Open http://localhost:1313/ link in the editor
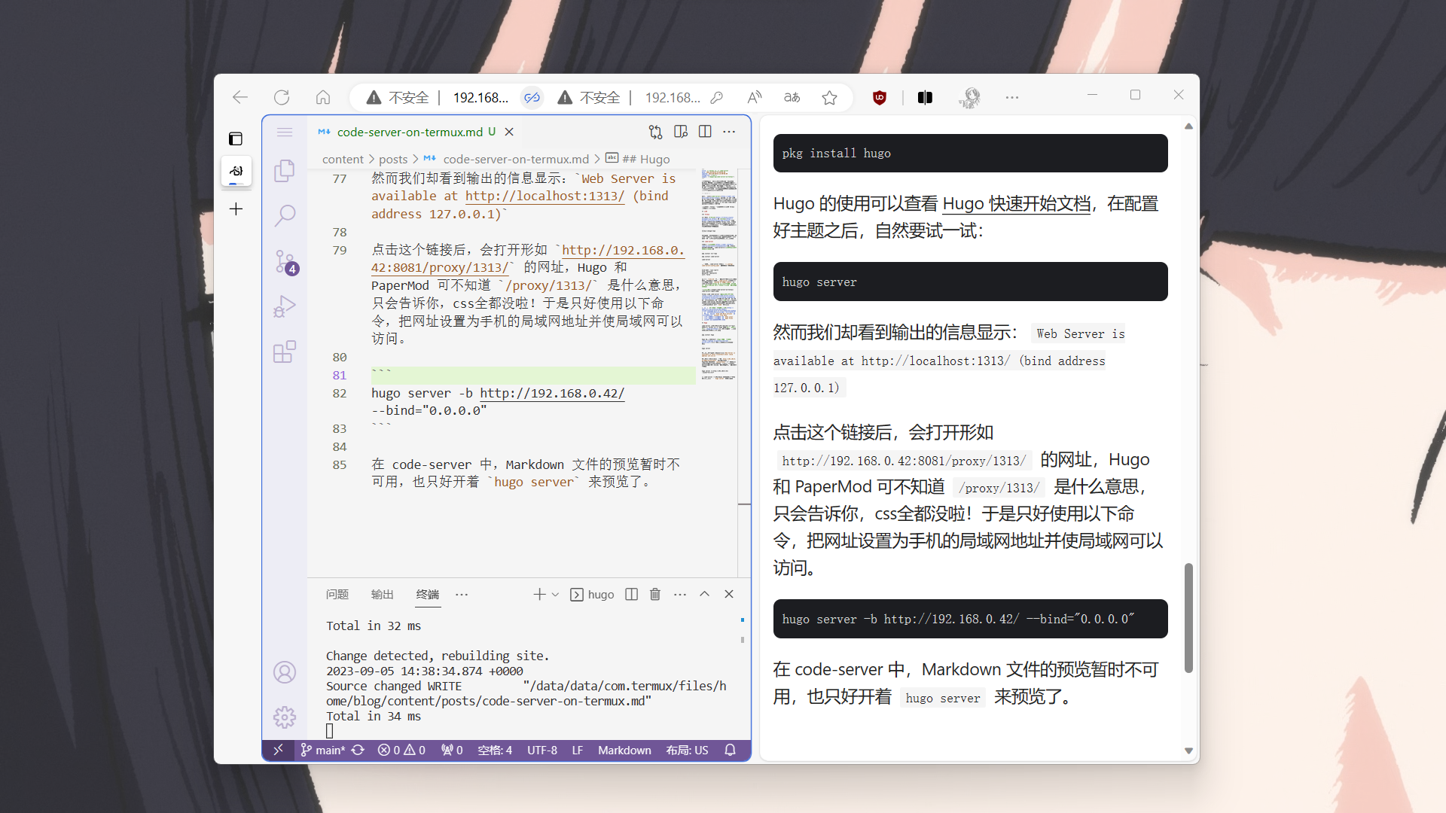The width and height of the screenshot is (1446, 813). [545, 196]
